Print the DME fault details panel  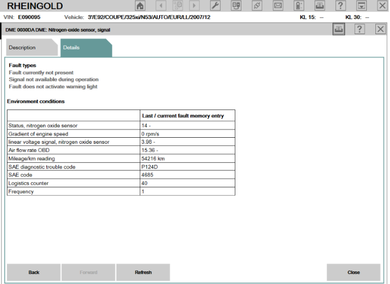339,30
